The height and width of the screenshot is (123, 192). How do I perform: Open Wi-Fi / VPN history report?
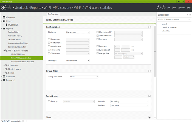[18, 54]
